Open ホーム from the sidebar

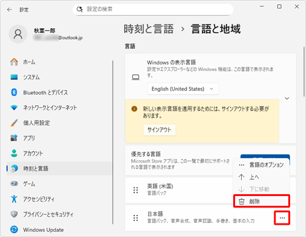(x=59, y=62)
